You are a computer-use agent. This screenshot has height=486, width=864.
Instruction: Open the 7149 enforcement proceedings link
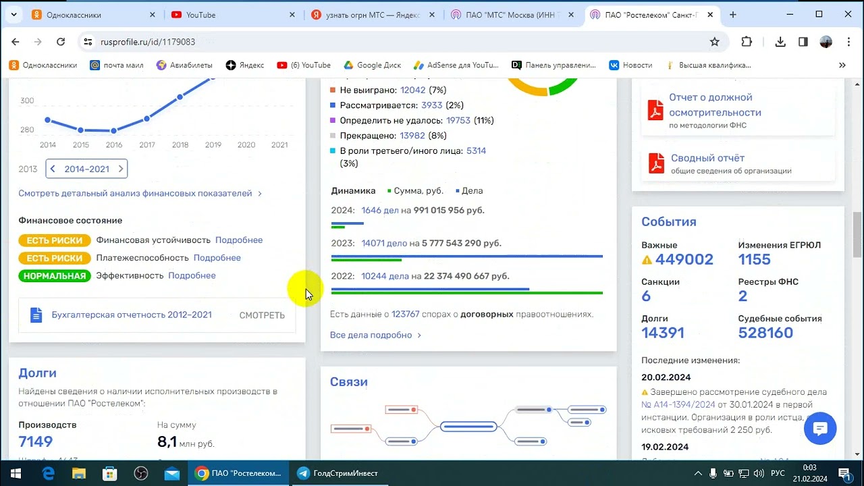(36, 442)
